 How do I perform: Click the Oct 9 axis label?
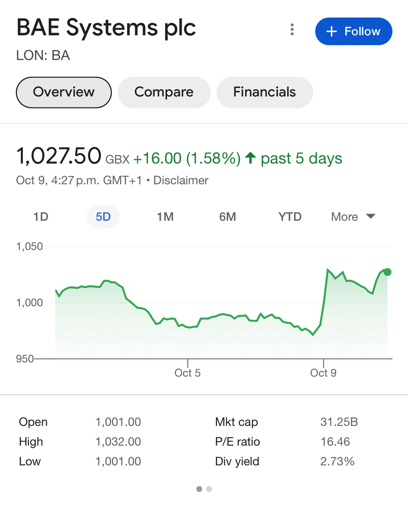(323, 373)
